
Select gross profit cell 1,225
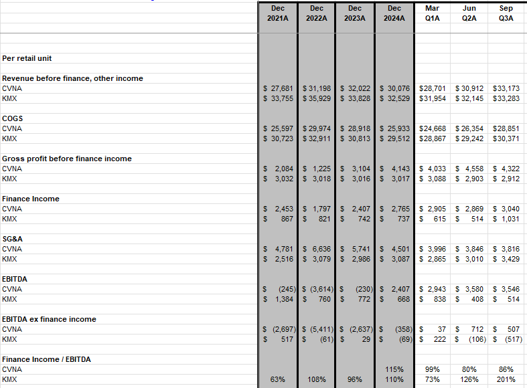(317, 169)
